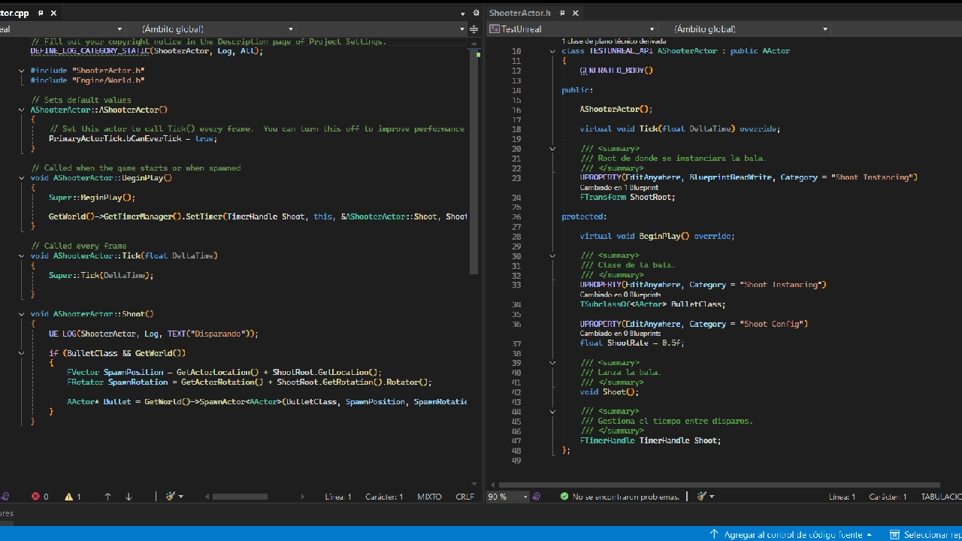Run Code Cleanup in the header pane status bar
Image resolution: width=962 pixels, height=541 pixels.
point(703,496)
